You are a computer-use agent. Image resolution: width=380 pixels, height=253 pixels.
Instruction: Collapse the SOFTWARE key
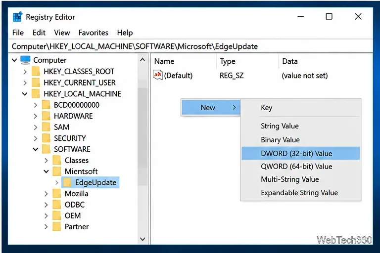[36, 149]
